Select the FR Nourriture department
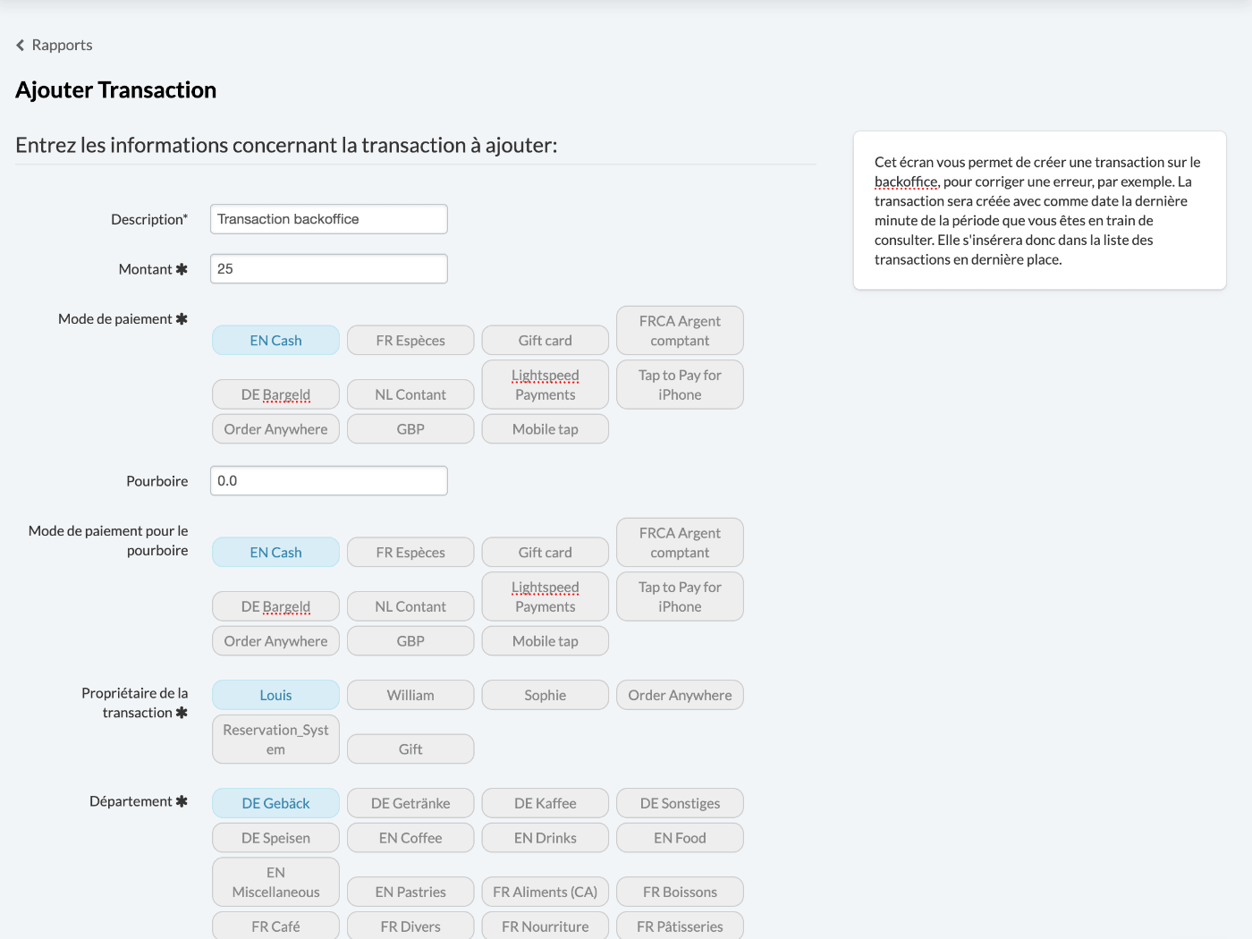The image size is (1252, 939). click(546, 926)
